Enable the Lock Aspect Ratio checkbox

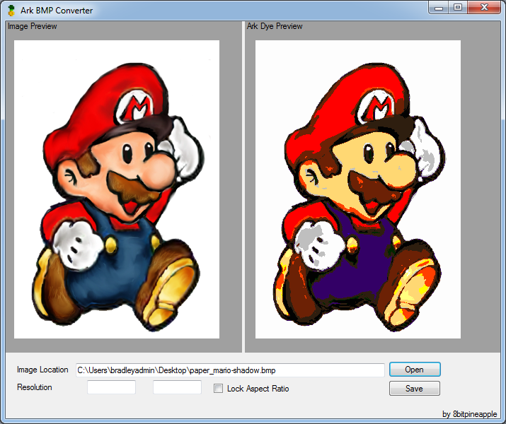(218, 388)
